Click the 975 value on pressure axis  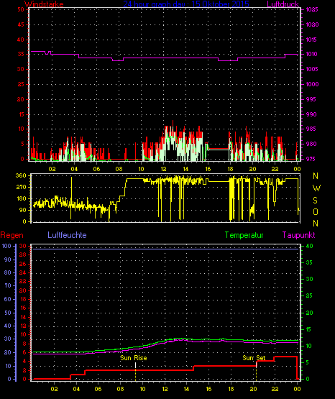tap(311, 159)
